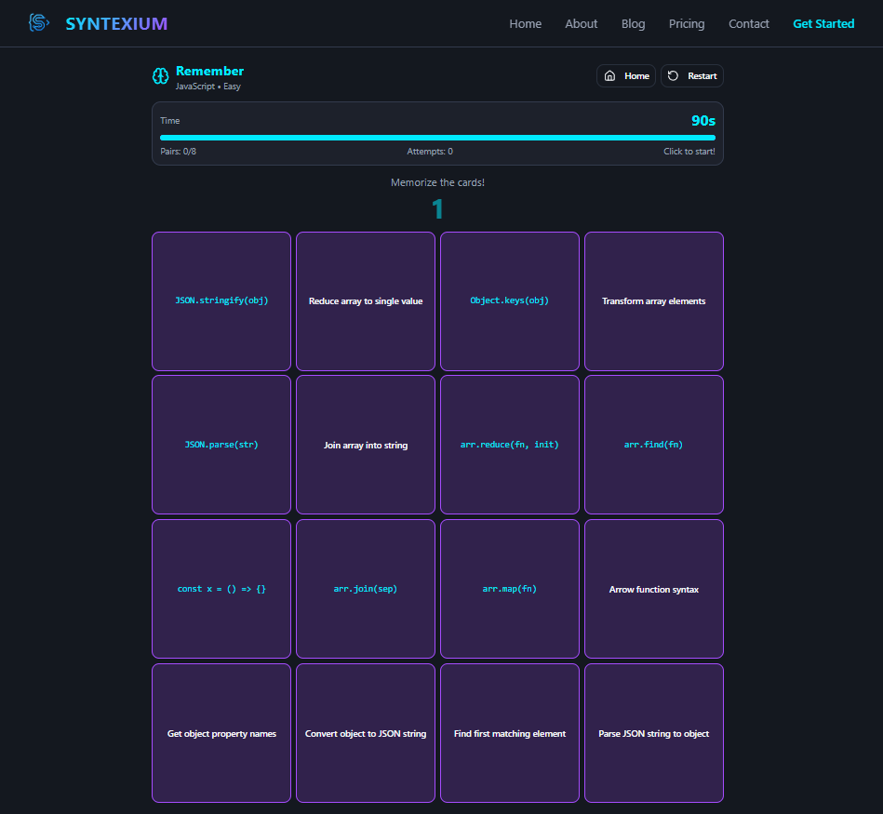The image size is (883, 814).
Task: Open the SYNTEXIUM brand link
Action: tap(116, 23)
